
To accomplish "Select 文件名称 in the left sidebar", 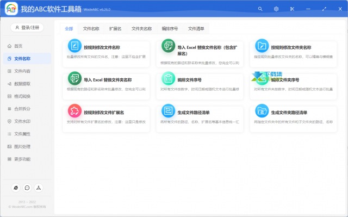I will click(27, 59).
